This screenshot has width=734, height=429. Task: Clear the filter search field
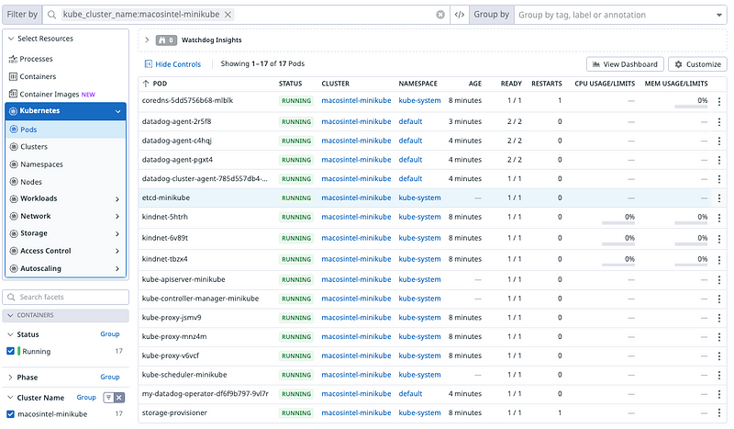(440, 15)
